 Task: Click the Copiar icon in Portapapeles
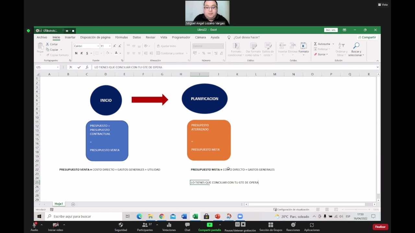47,50
